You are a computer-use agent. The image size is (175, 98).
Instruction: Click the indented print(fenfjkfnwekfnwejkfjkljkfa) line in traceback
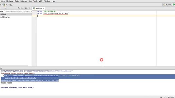click(21, 78)
